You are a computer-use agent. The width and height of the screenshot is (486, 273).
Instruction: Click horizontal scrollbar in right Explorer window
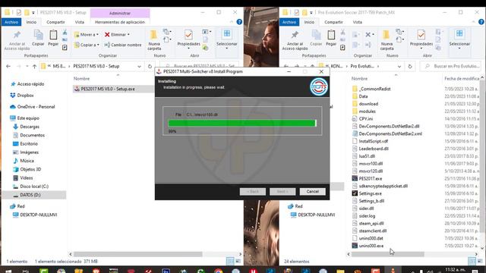(387, 254)
